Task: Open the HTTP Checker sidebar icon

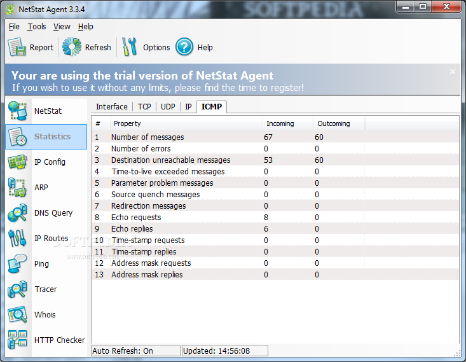Action: 18,340
